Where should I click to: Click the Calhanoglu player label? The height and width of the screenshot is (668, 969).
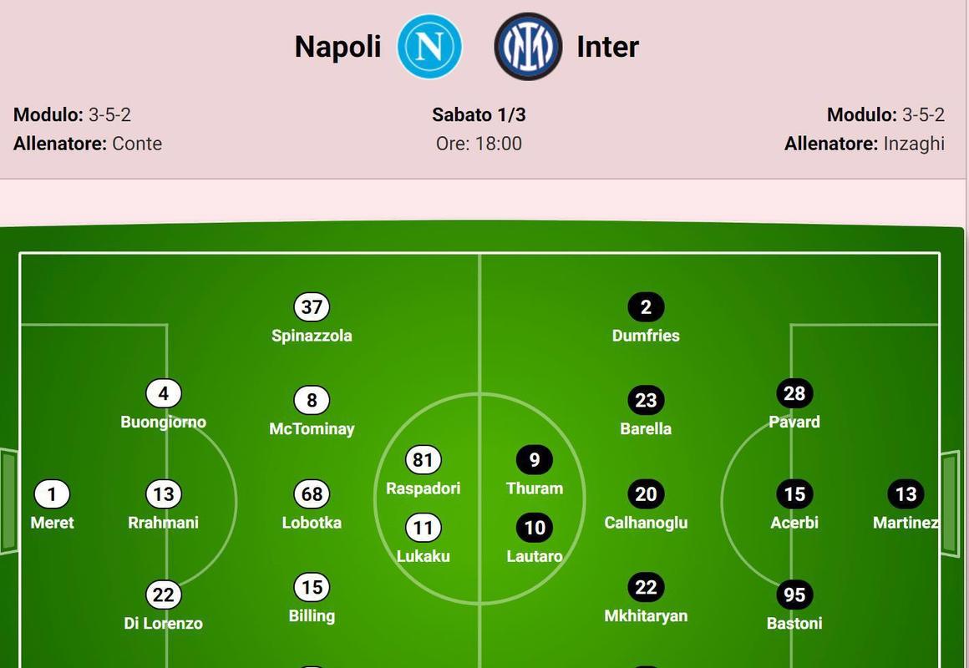[646, 523]
